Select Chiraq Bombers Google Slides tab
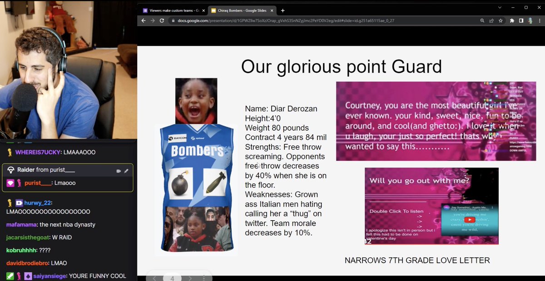Screen dimensions: 545x281 tap(243, 10)
